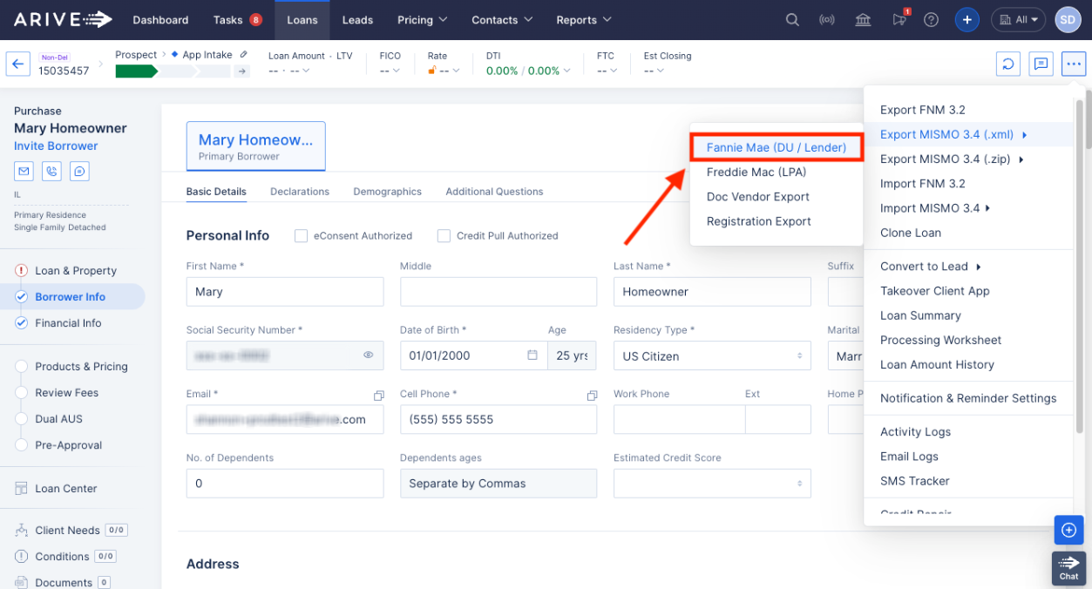
Task: Open Activity Logs from the menu
Action: click(916, 431)
